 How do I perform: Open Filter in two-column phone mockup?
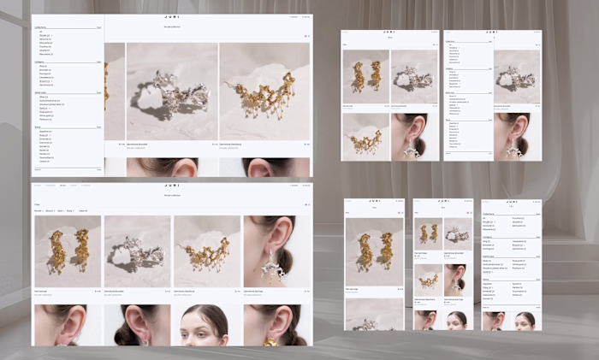pos(416,213)
